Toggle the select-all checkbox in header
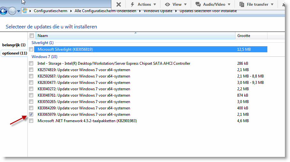Screen dimensions: 290x162 [32, 35]
